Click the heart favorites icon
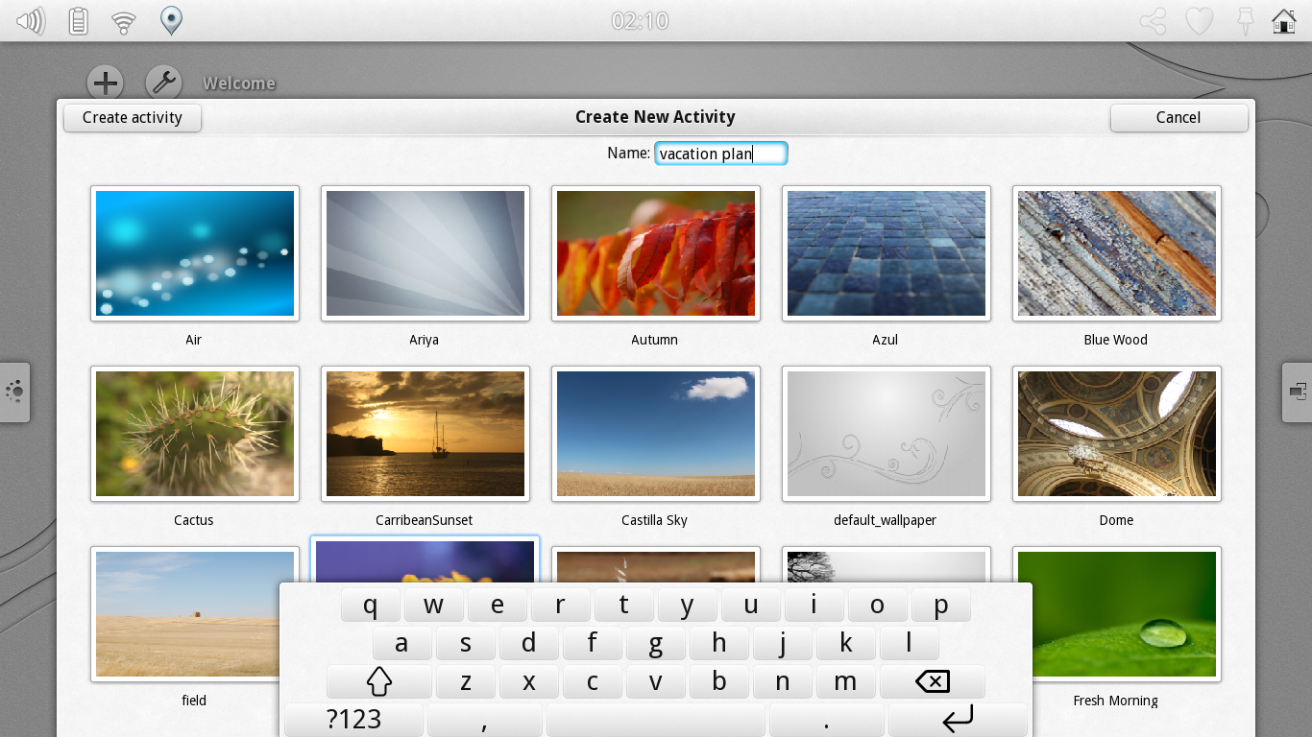Viewport: 1312px width, 737px height. [1199, 21]
